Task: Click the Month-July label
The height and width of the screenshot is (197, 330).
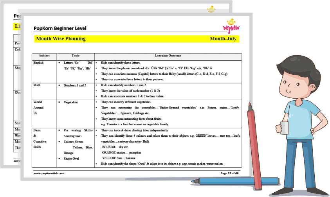Action: [223, 39]
